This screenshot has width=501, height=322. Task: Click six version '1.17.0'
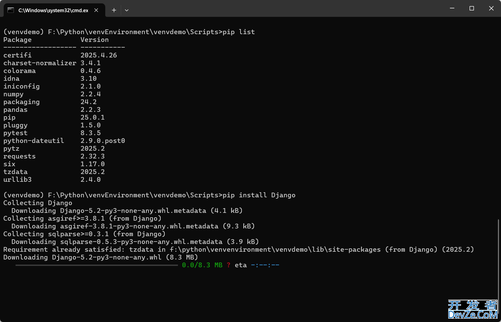[x=93, y=164]
